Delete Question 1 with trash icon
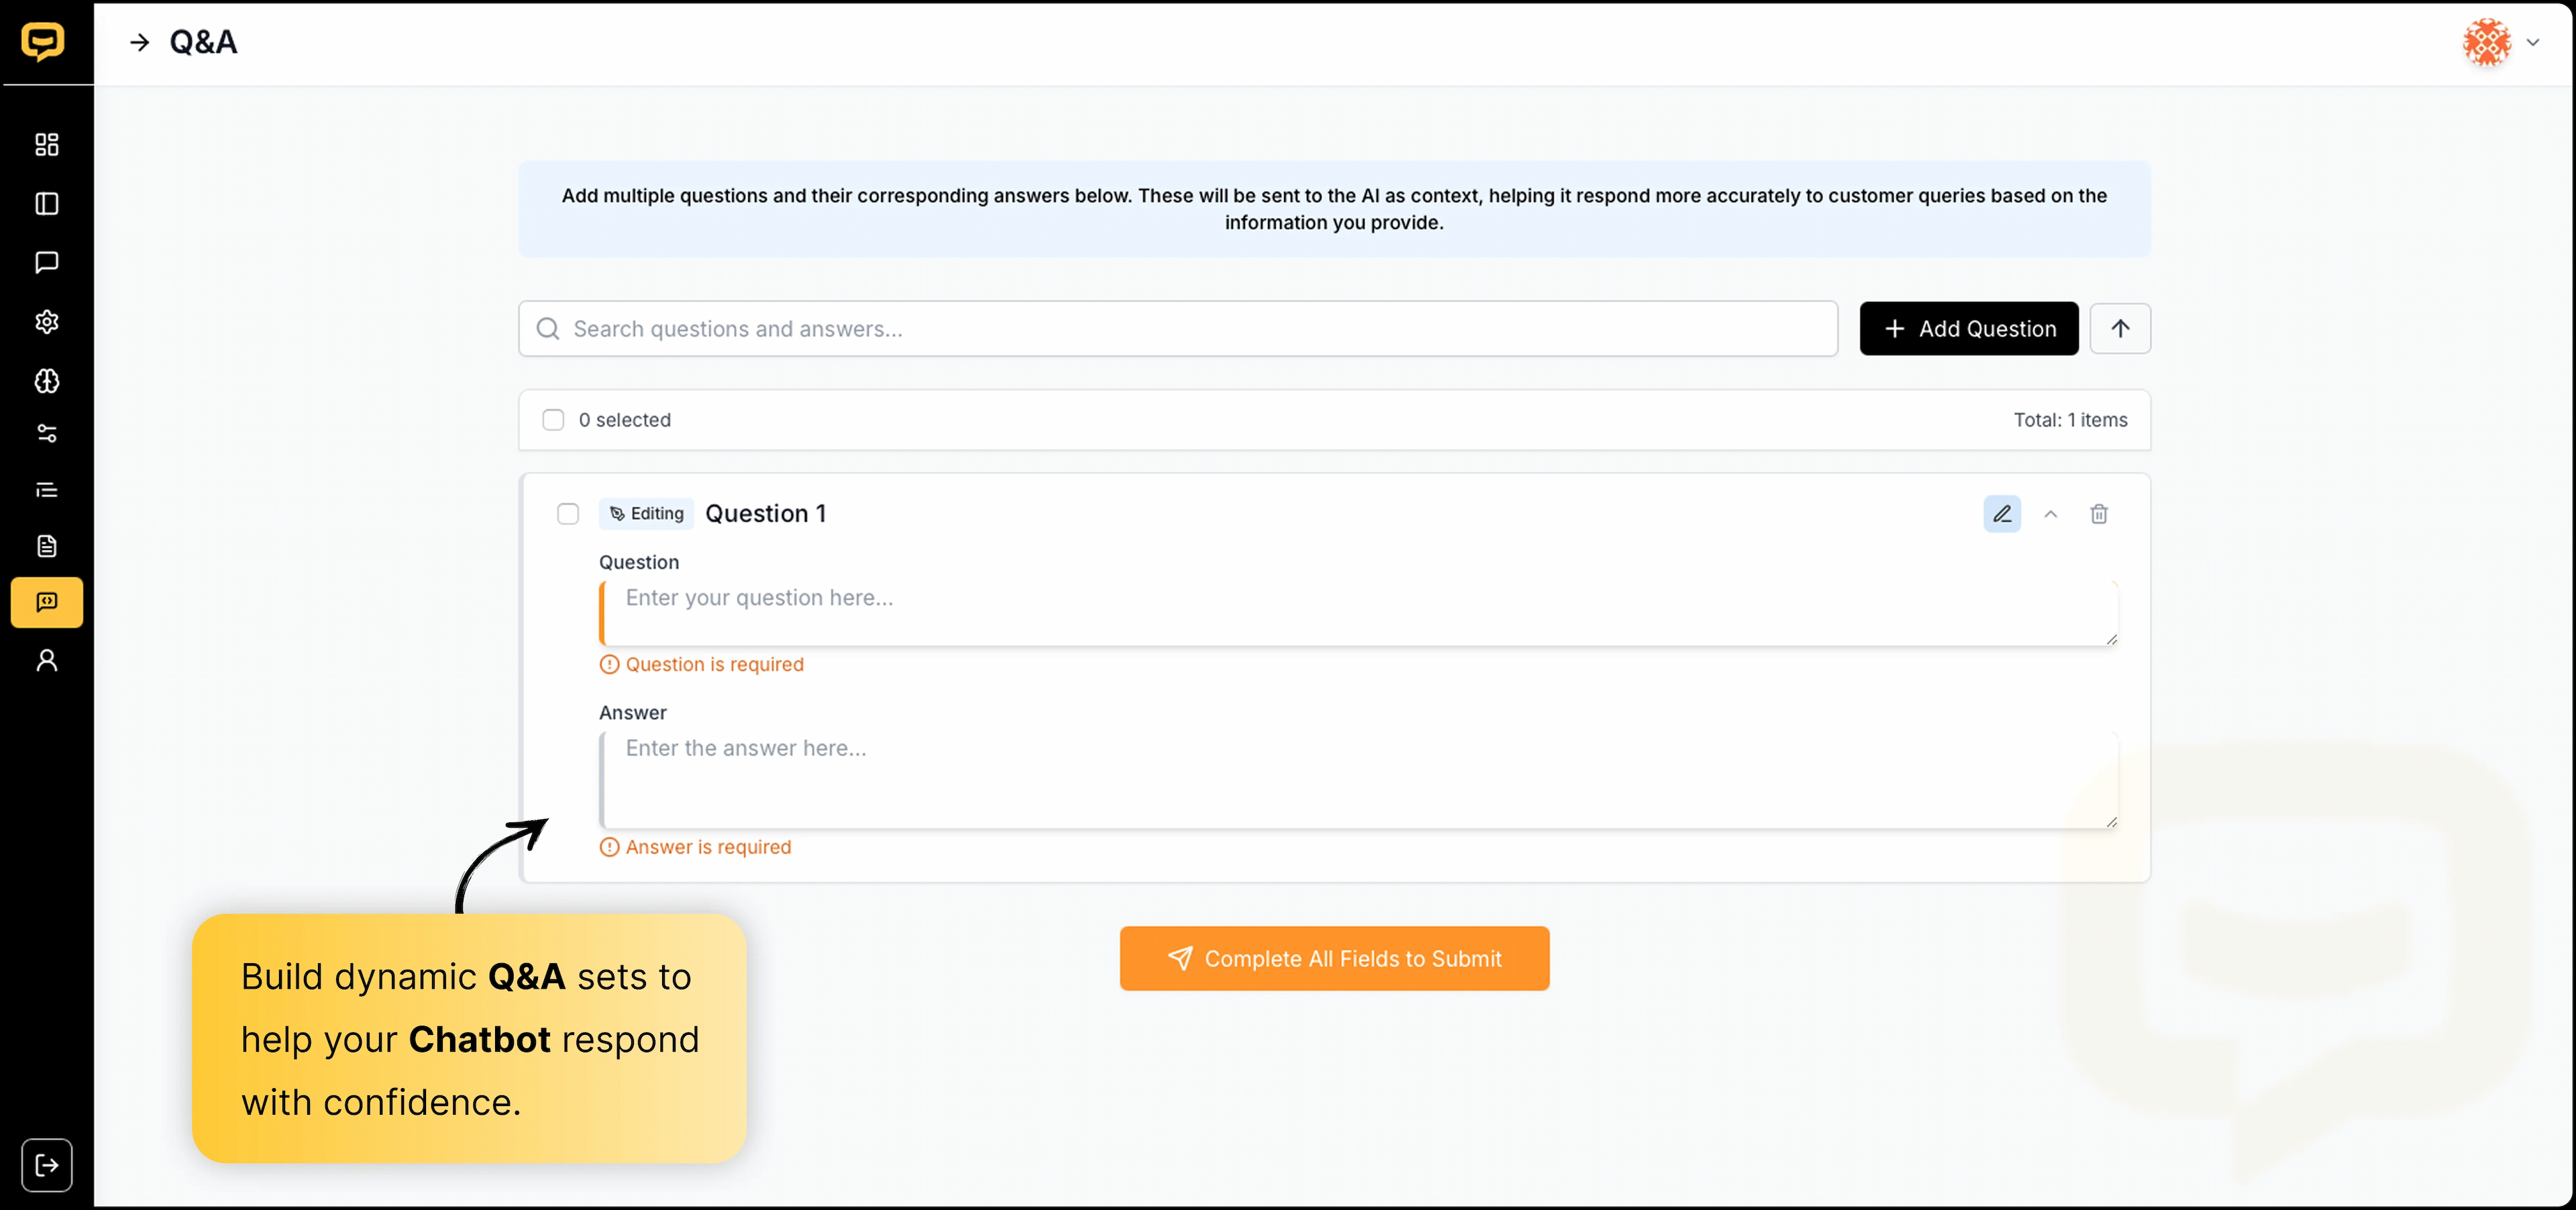The height and width of the screenshot is (1210, 2576). (2098, 514)
